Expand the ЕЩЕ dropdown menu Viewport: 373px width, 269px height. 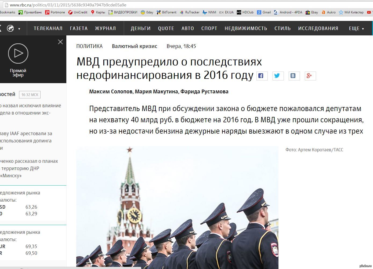pos(356,28)
